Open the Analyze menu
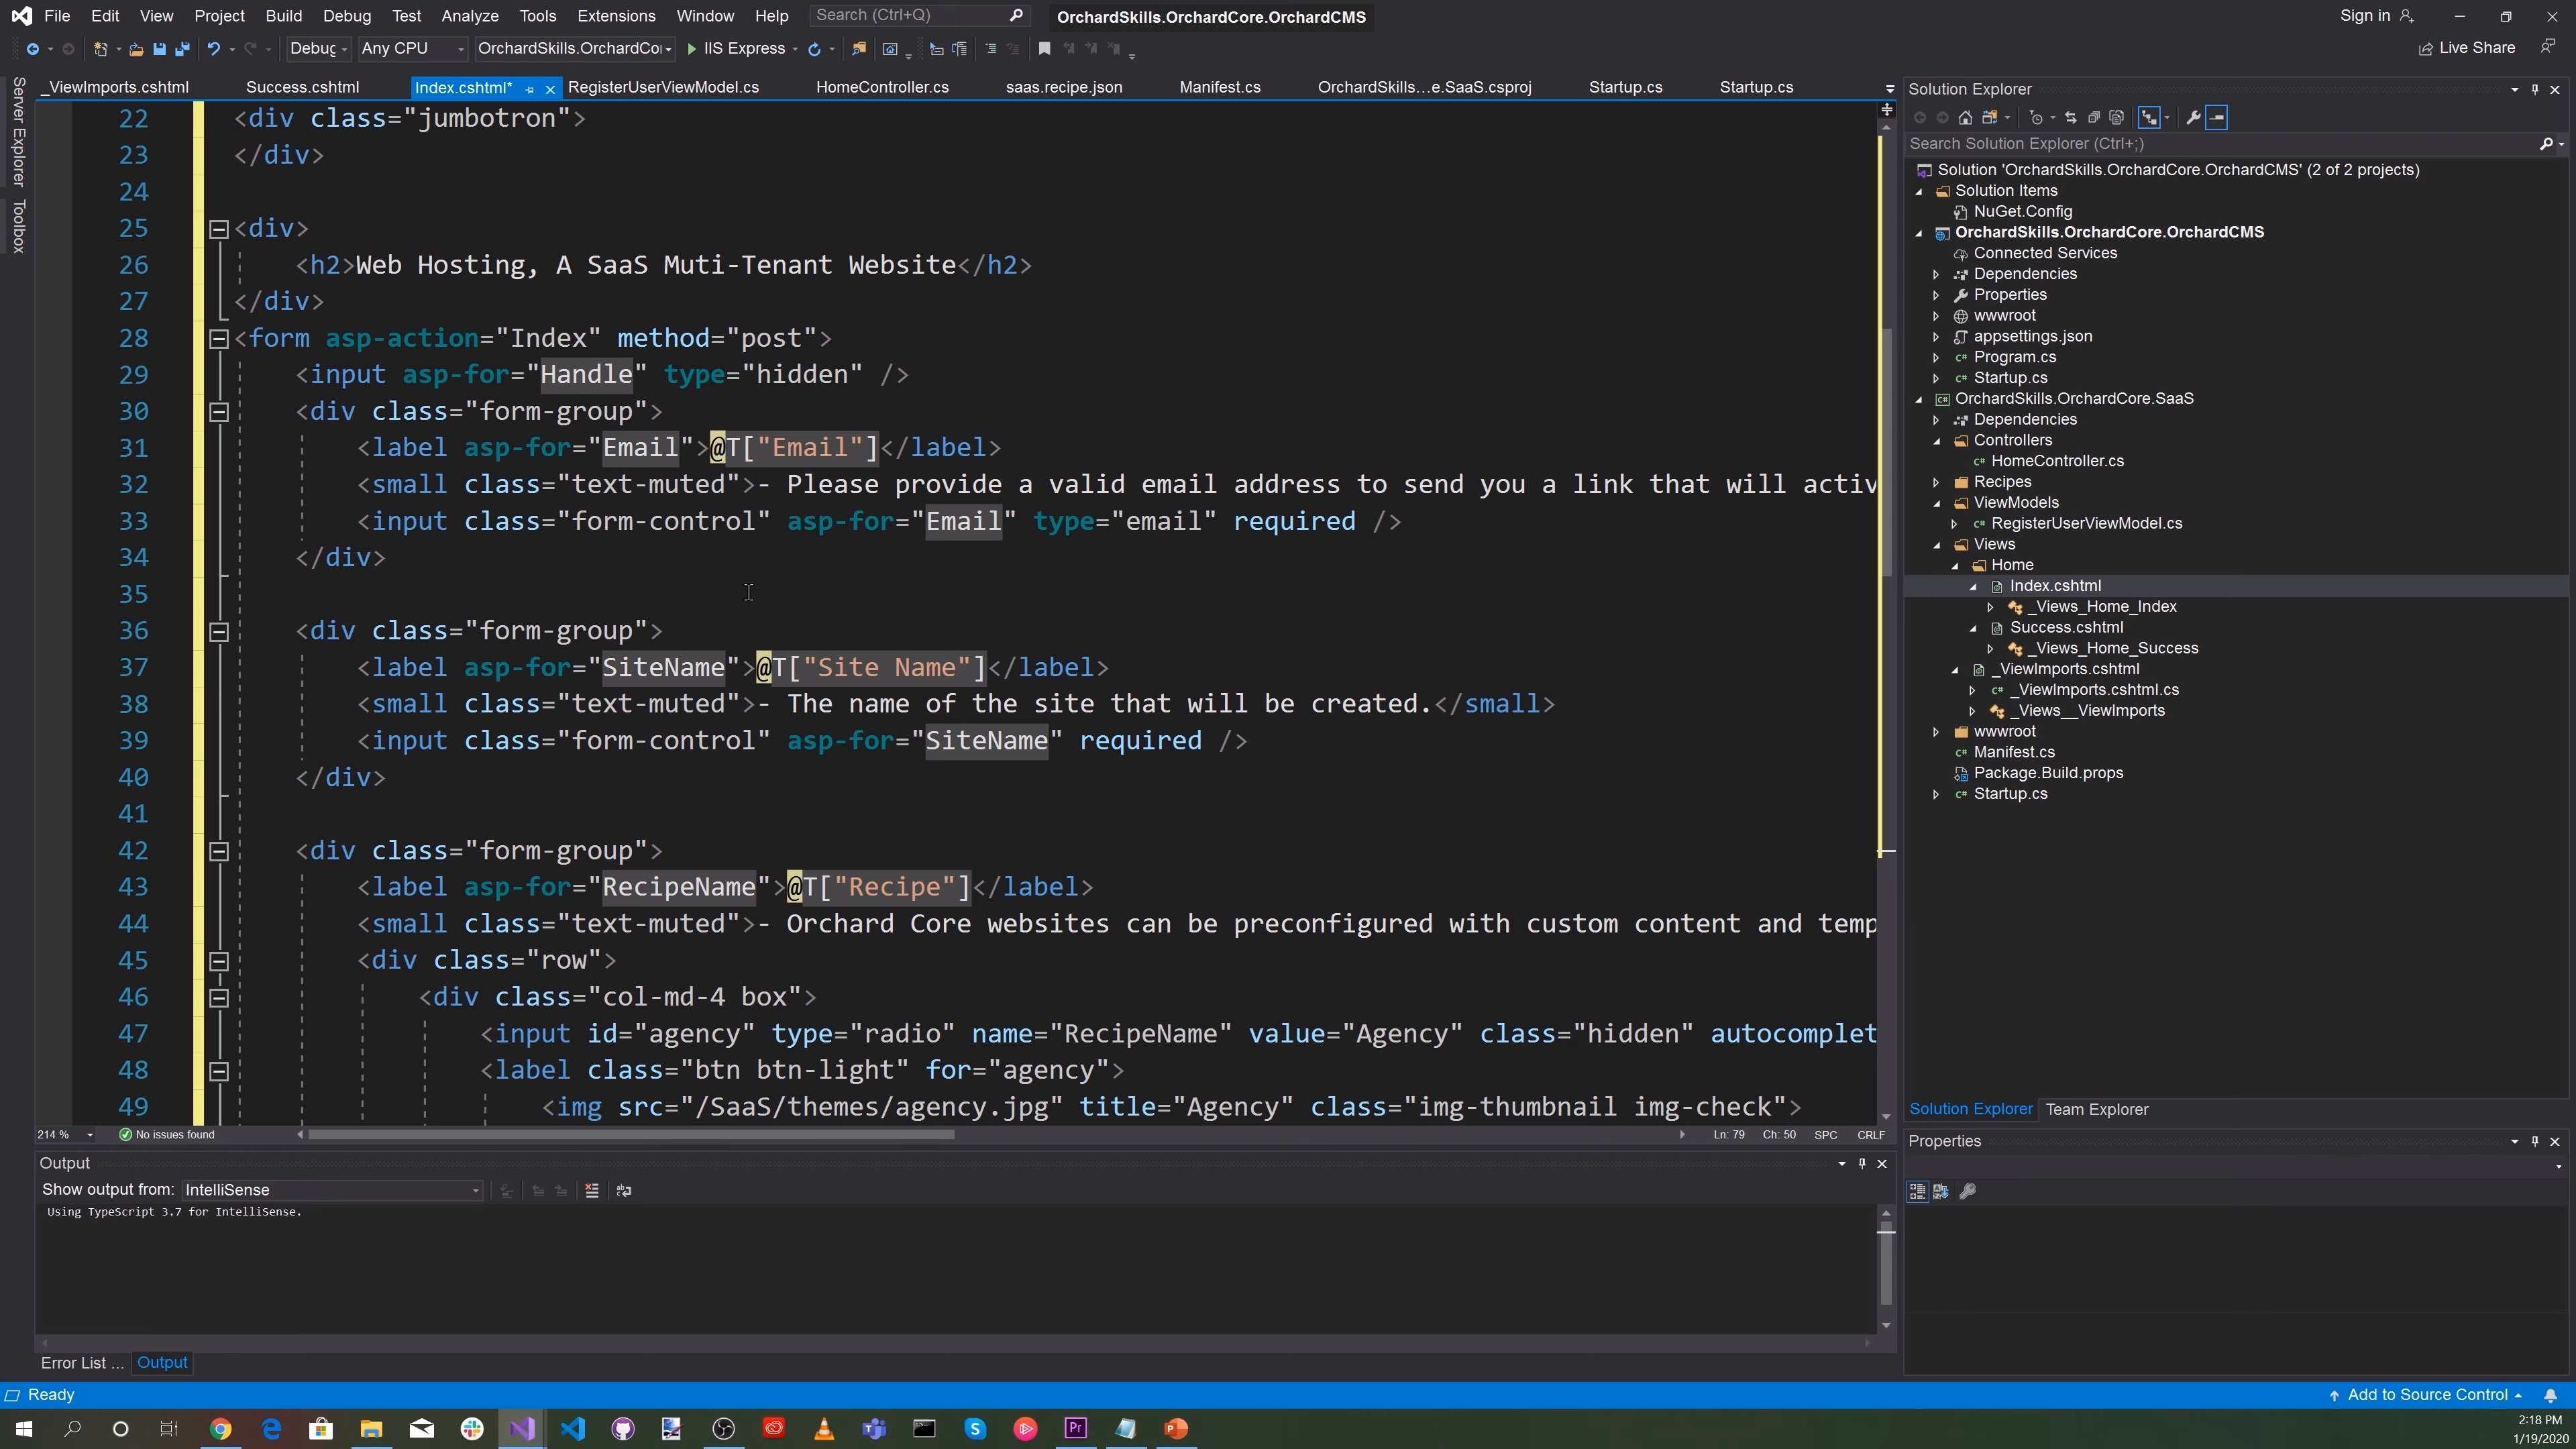 [470, 16]
